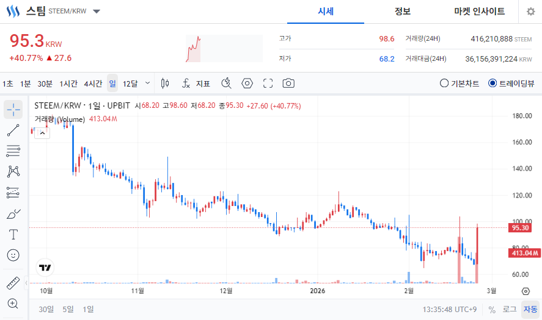Viewport: 542px width, 320px height.
Task: Open the STEEM/KRW market selector dropdown
Action: click(97, 12)
